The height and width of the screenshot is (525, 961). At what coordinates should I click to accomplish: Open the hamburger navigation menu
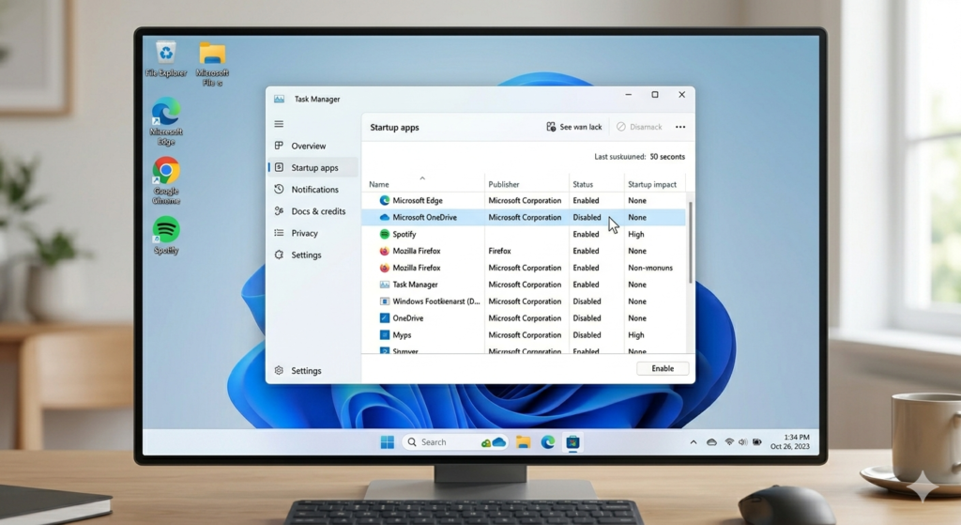click(279, 124)
